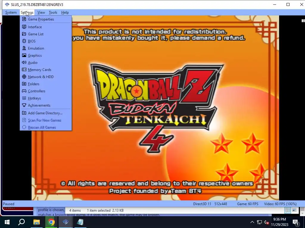The width and height of the screenshot is (305, 228).
Task: Click the Game Properties icon in Settings menu
Action: pyautogui.click(x=24, y=19)
